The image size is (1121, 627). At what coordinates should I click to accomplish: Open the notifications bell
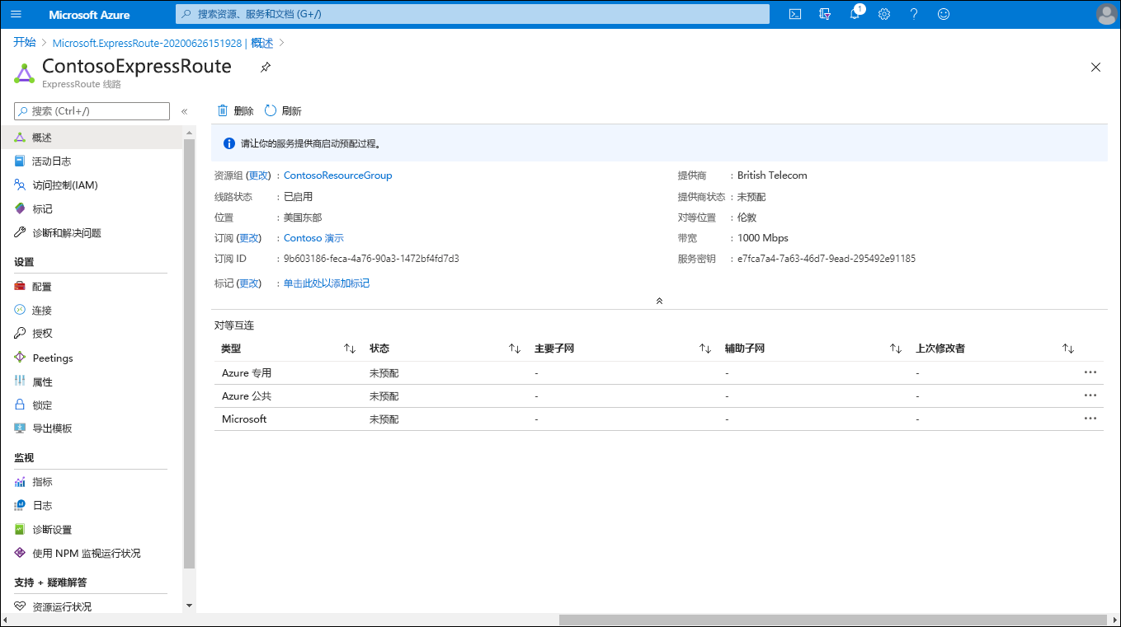[855, 14]
